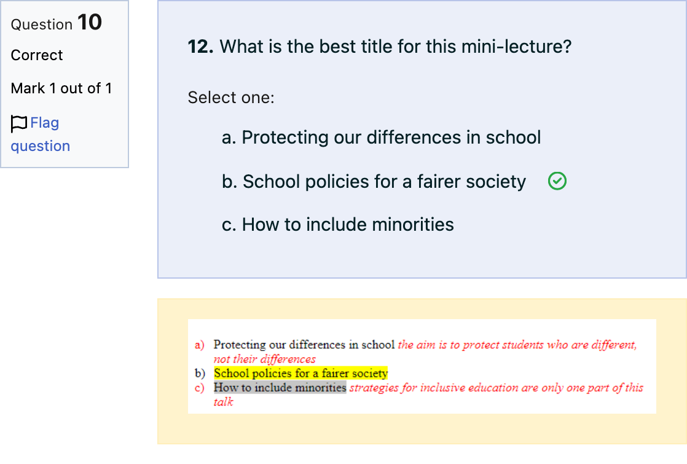Click the Select one: prompt

(231, 97)
